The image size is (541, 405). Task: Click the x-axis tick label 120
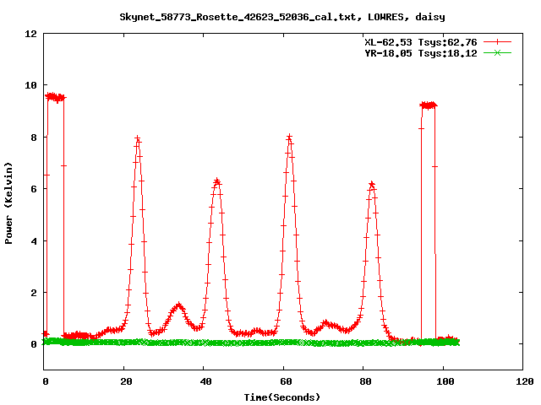point(525,381)
